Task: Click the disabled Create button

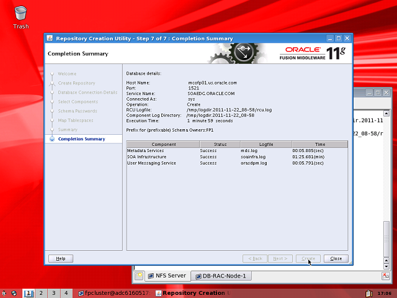Action: (308, 258)
